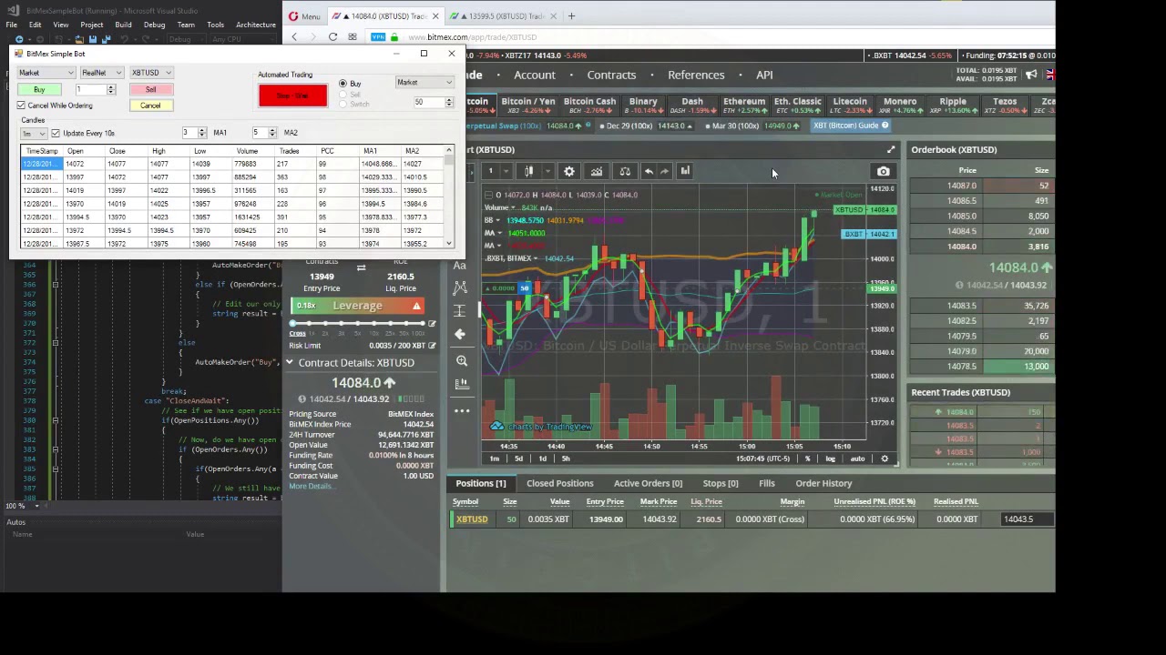Open the Contracts link in BitMEX navigation
Screen dimensions: 1166x655
(611, 75)
